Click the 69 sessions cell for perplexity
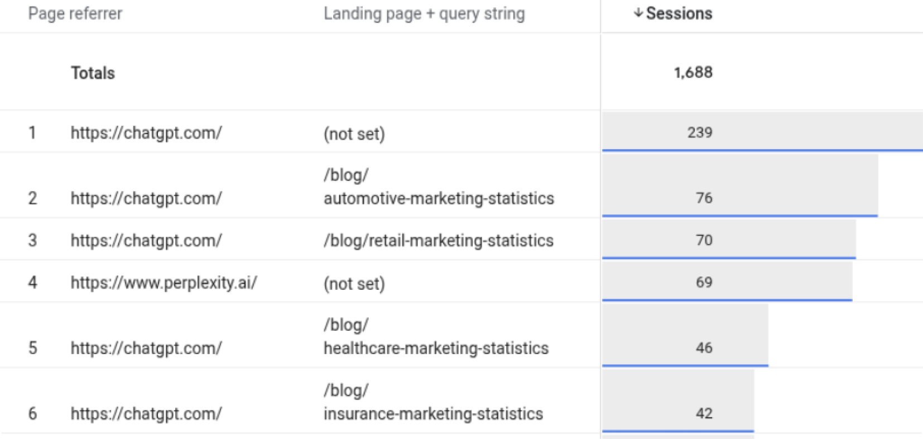The height and width of the screenshot is (439, 923). pos(727,282)
